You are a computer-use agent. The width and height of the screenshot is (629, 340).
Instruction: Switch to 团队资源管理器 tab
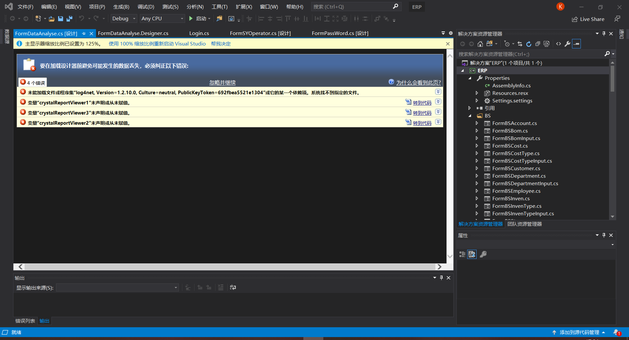click(x=524, y=224)
